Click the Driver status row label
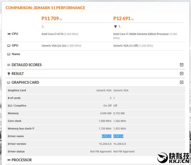191x165 pixels. click(x=16, y=151)
